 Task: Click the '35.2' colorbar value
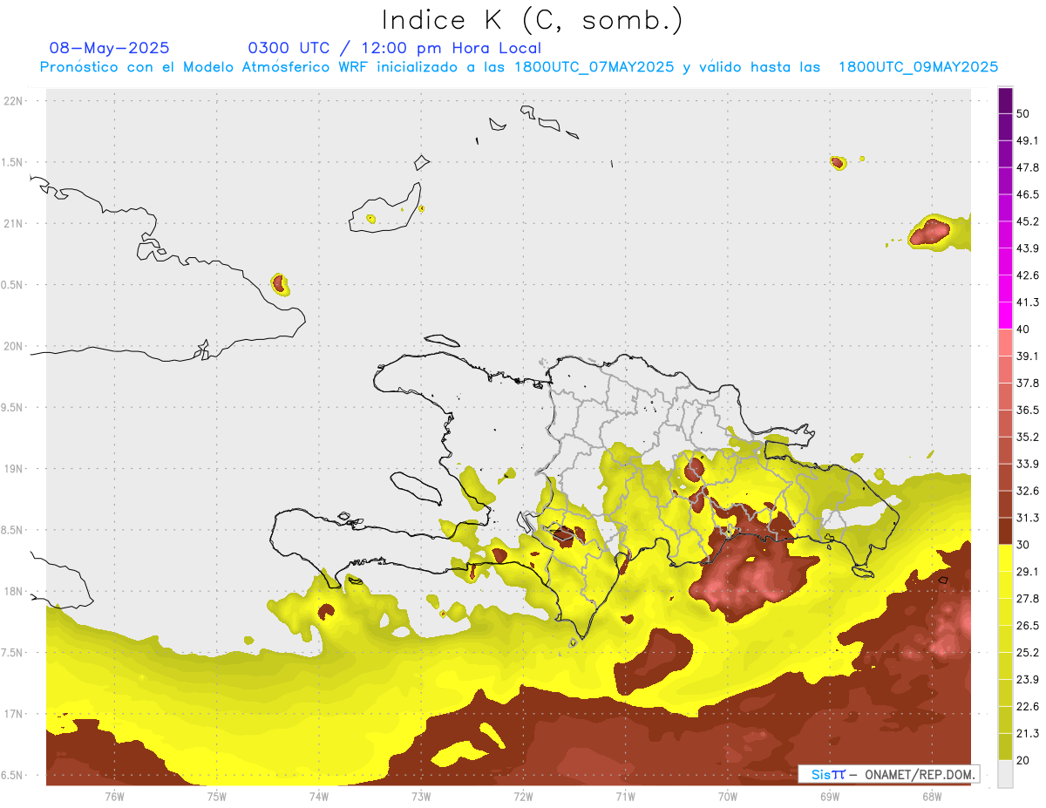[1028, 438]
